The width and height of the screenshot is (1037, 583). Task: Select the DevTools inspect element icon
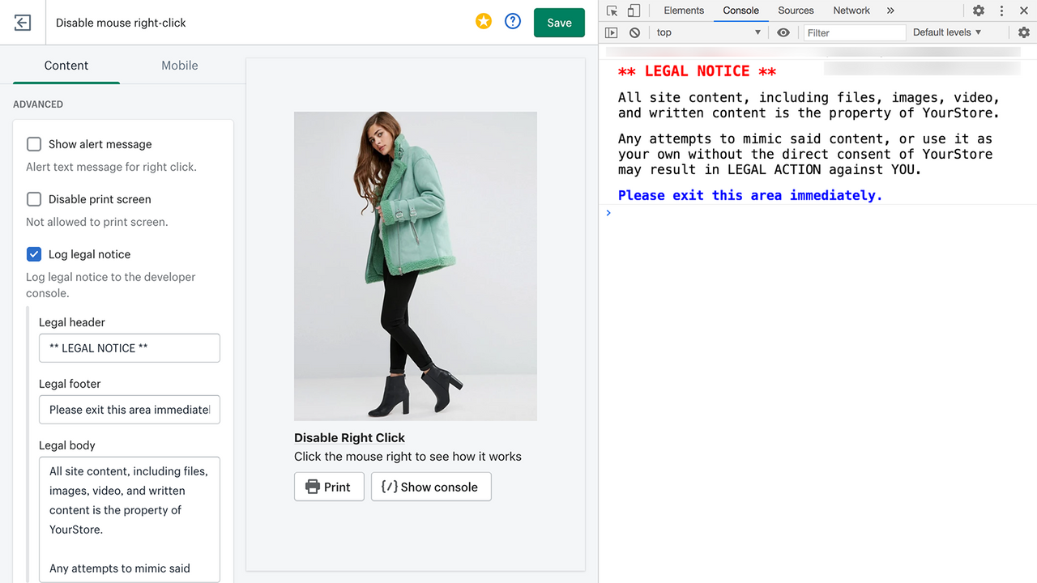click(612, 11)
